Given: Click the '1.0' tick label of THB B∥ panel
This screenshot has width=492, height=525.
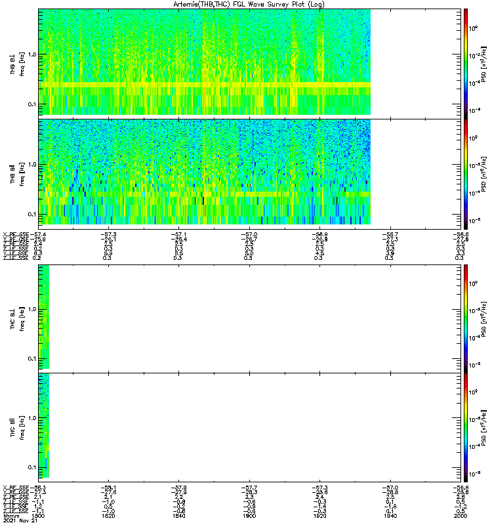Looking at the screenshot, I should click(x=32, y=165).
